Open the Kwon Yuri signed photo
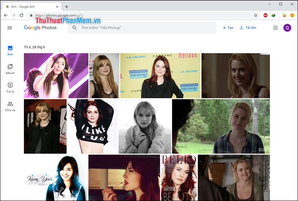The image size is (298, 201). 56,178
